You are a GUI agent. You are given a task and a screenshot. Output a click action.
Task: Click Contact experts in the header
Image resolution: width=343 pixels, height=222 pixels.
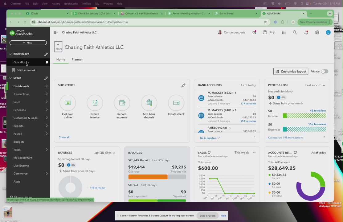(x=232, y=32)
